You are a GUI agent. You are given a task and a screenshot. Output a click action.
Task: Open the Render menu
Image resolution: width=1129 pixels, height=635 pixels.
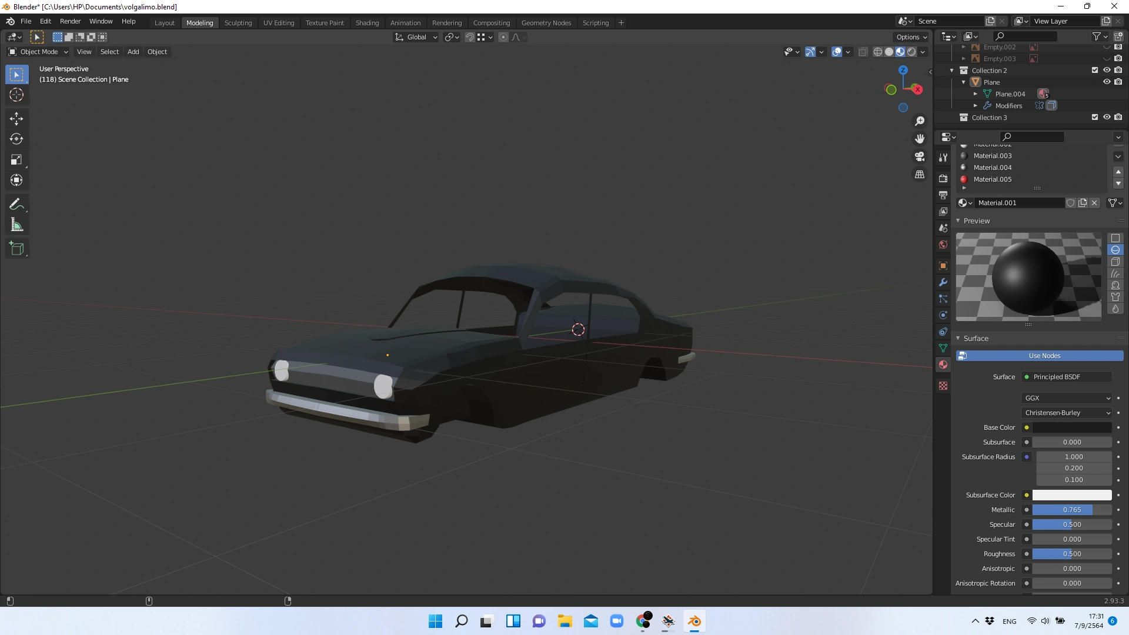(x=70, y=21)
